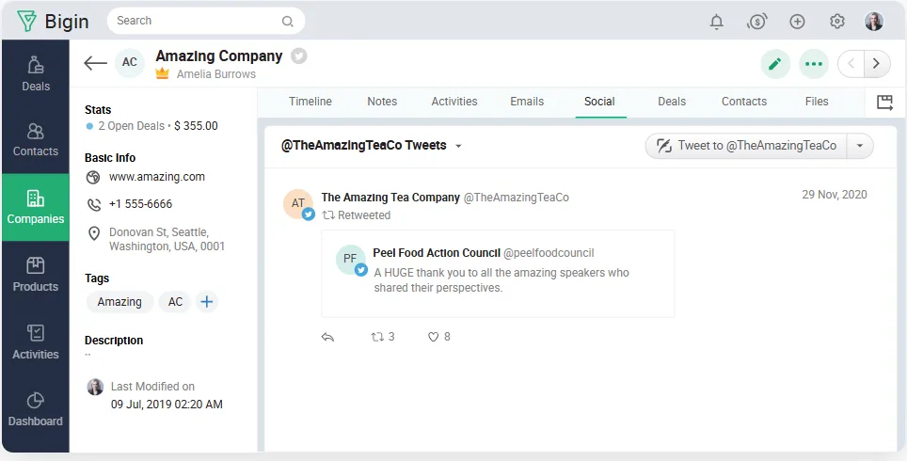Open the company Contacts tab
This screenshot has width=907, height=461.
pos(744,102)
